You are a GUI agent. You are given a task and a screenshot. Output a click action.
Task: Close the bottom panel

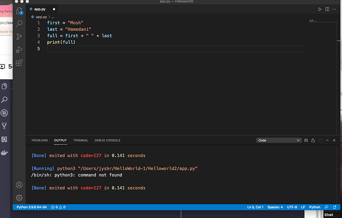coord(334,140)
